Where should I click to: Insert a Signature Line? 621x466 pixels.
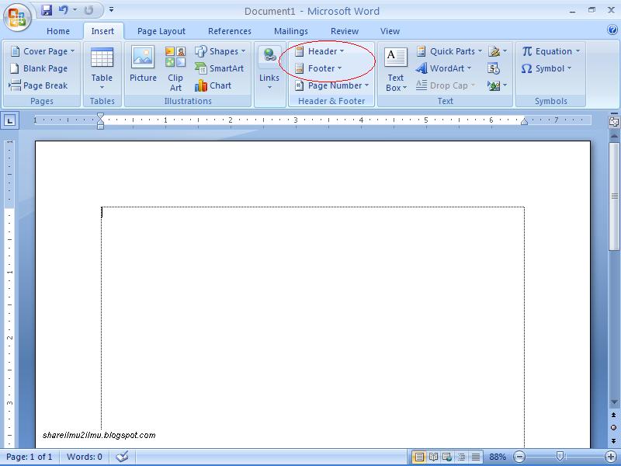pyautogui.click(x=498, y=51)
